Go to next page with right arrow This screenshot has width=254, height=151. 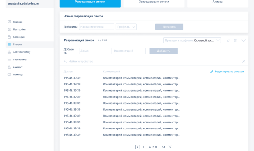coord(170,147)
